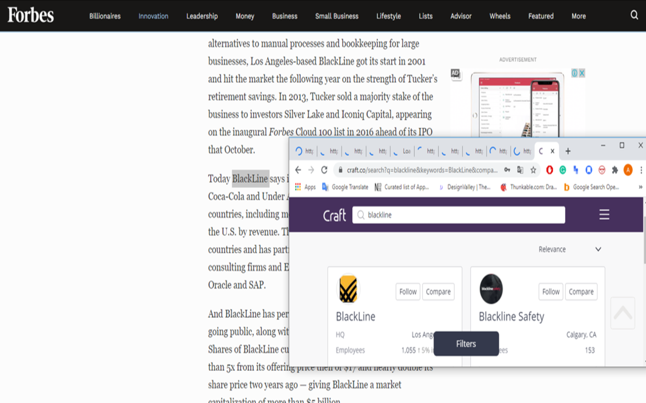
Task: Switch to the tab labeled Loa
Action: [402, 151]
